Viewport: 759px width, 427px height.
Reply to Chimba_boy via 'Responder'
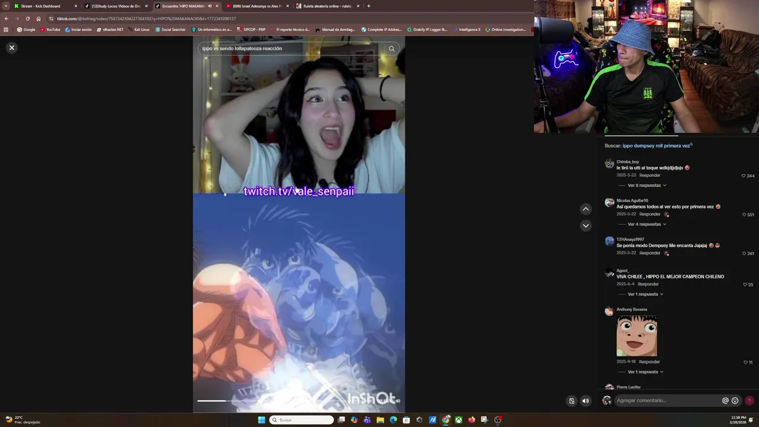pyautogui.click(x=650, y=176)
